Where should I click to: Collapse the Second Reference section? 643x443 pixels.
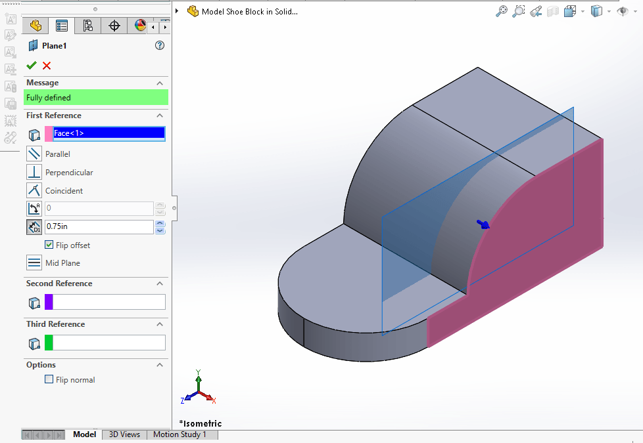click(x=159, y=284)
